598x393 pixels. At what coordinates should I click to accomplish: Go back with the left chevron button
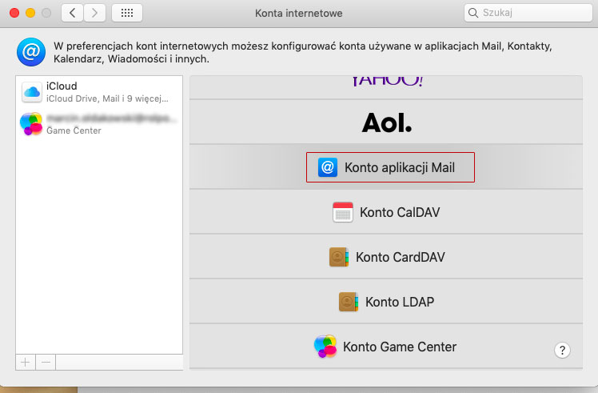(72, 13)
